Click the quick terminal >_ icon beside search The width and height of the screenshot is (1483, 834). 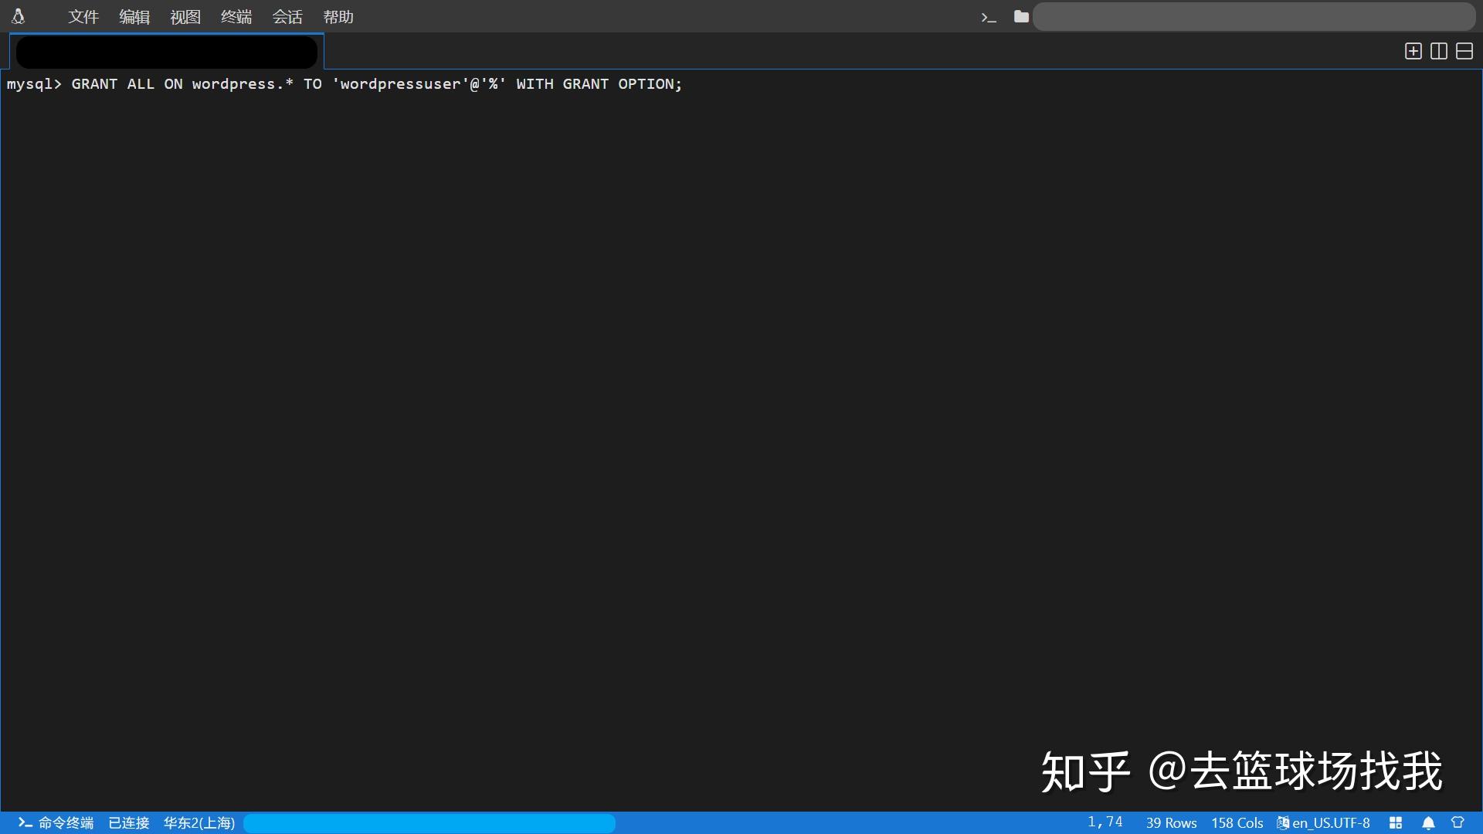(x=989, y=16)
